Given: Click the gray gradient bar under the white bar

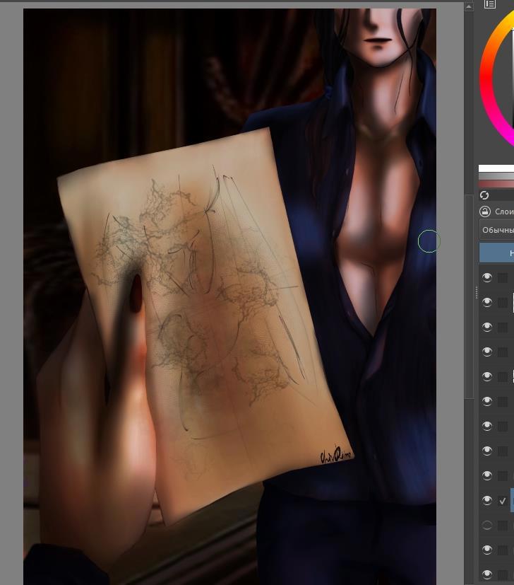Looking at the screenshot, I should coord(496,176).
